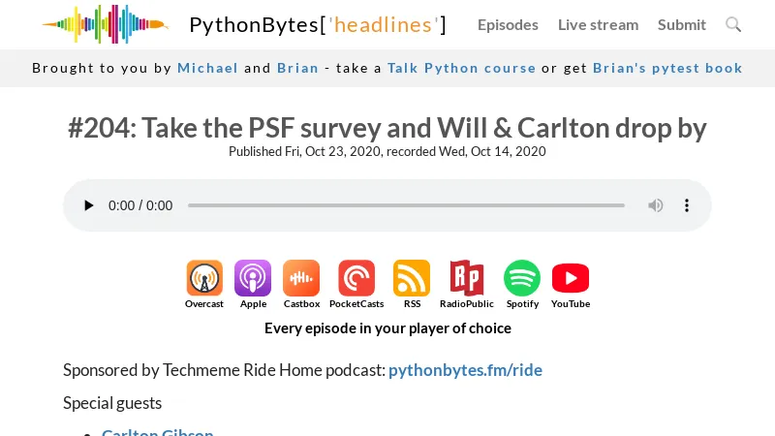The image size is (775, 436).
Task: Click the search magnifier icon
Action: coord(733,24)
